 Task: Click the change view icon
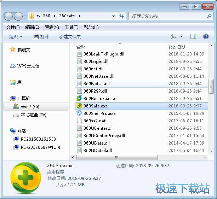pyautogui.click(x=174, y=36)
